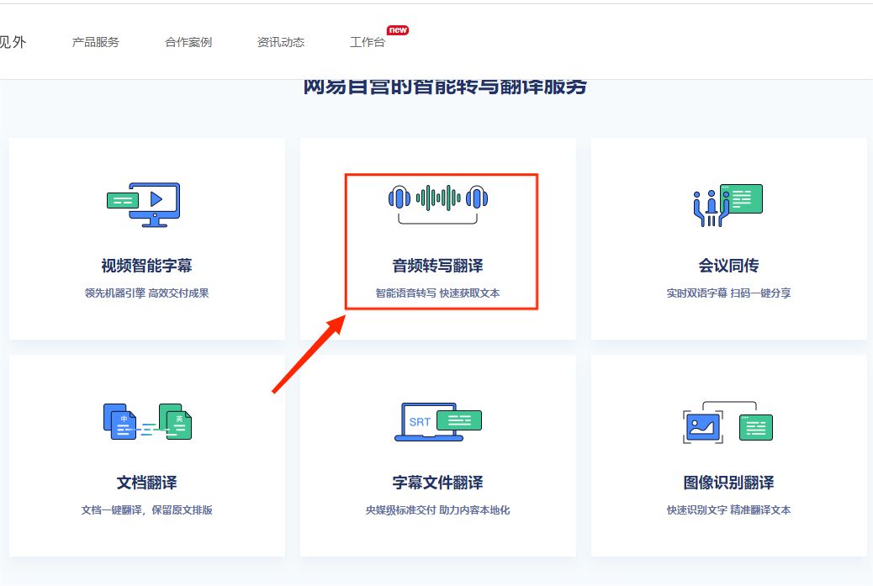This screenshot has height=586, width=873.
Task: Click text 文档一键翻译，保留原文排版
Action: pos(146,510)
